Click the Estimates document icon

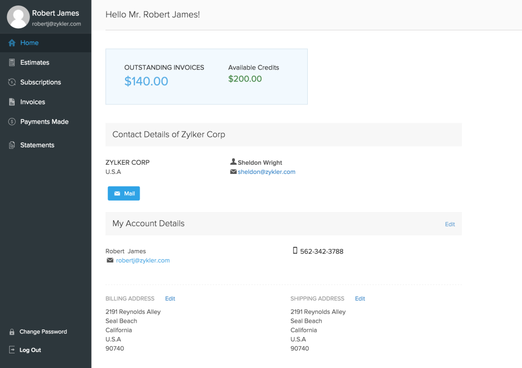point(11,62)
